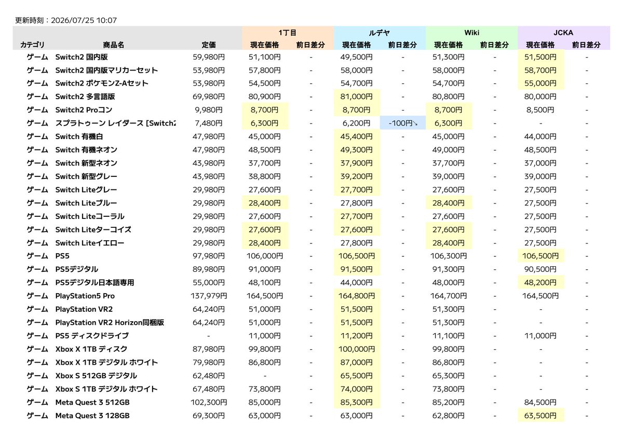Click the 定価 column header

coord(209,45)
